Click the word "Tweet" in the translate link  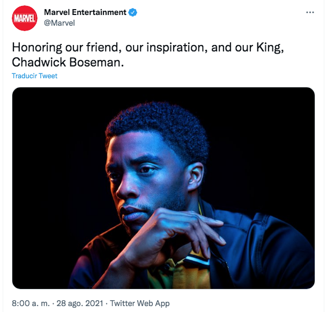point(48,76)
